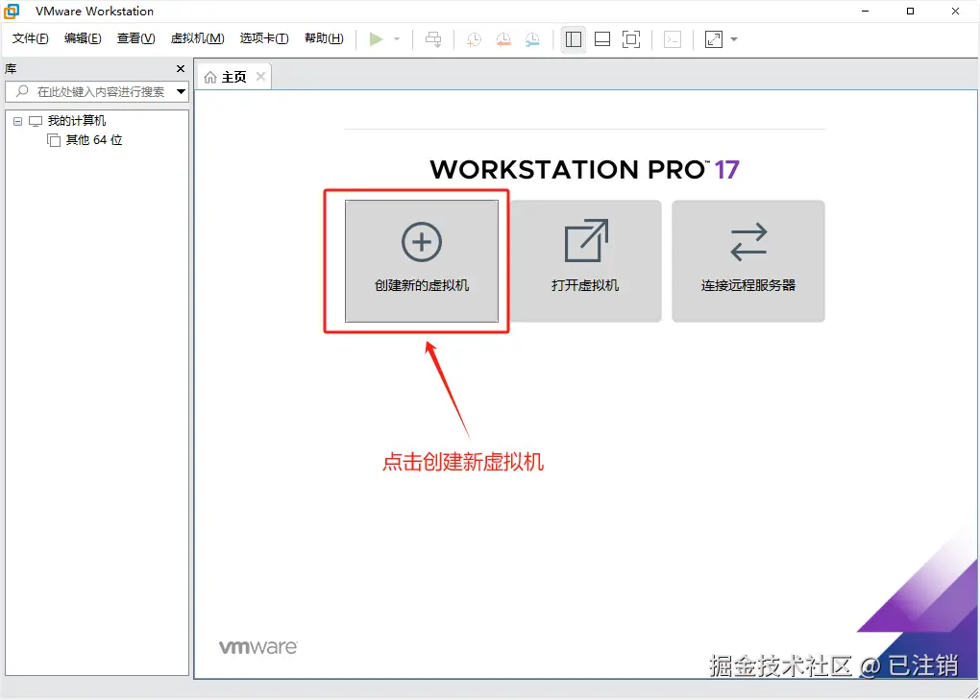This screenshot has width=980, height=700.
Task: Open the 选项卡(T) menu
Action: [264, 38]
